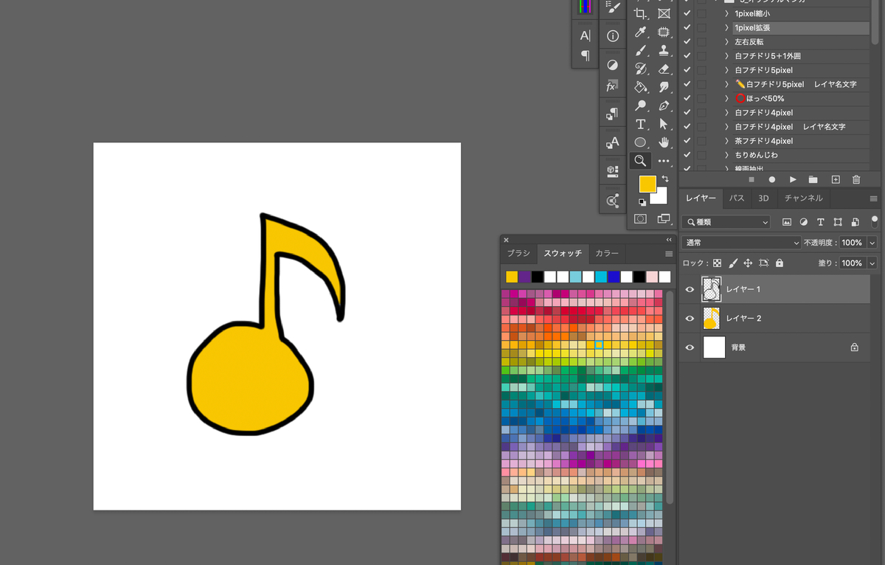Screen dimensions: 885x565
Task: Switch to the 3D tab
Action: 763,198
